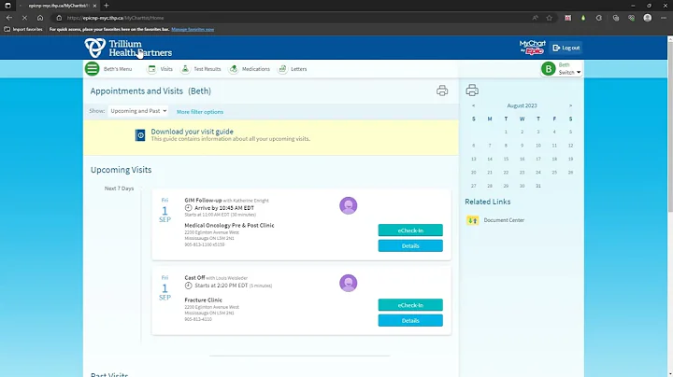The image size is (673, 377).
Task: Click the green droplet extension icon
Action: tap(583, 18)
